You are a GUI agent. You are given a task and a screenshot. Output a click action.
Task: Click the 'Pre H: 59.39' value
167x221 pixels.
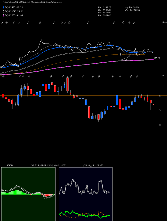(105, 10)
